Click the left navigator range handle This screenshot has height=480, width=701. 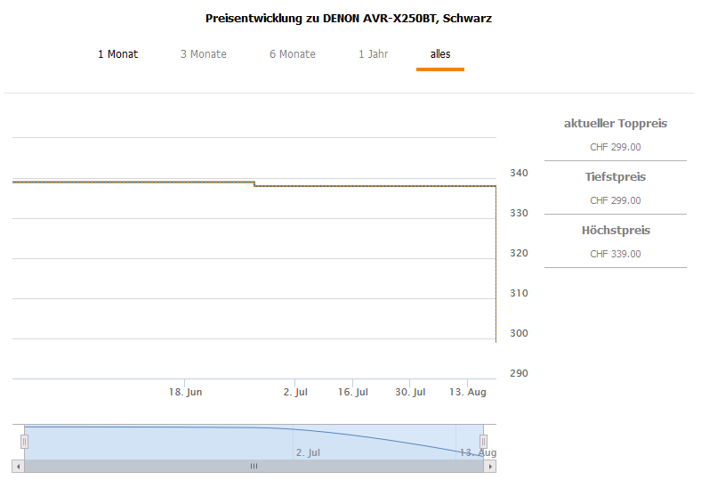point(25,441)
